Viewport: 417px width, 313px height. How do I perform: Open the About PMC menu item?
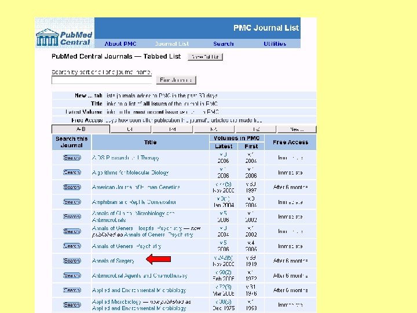pos(120,44)
